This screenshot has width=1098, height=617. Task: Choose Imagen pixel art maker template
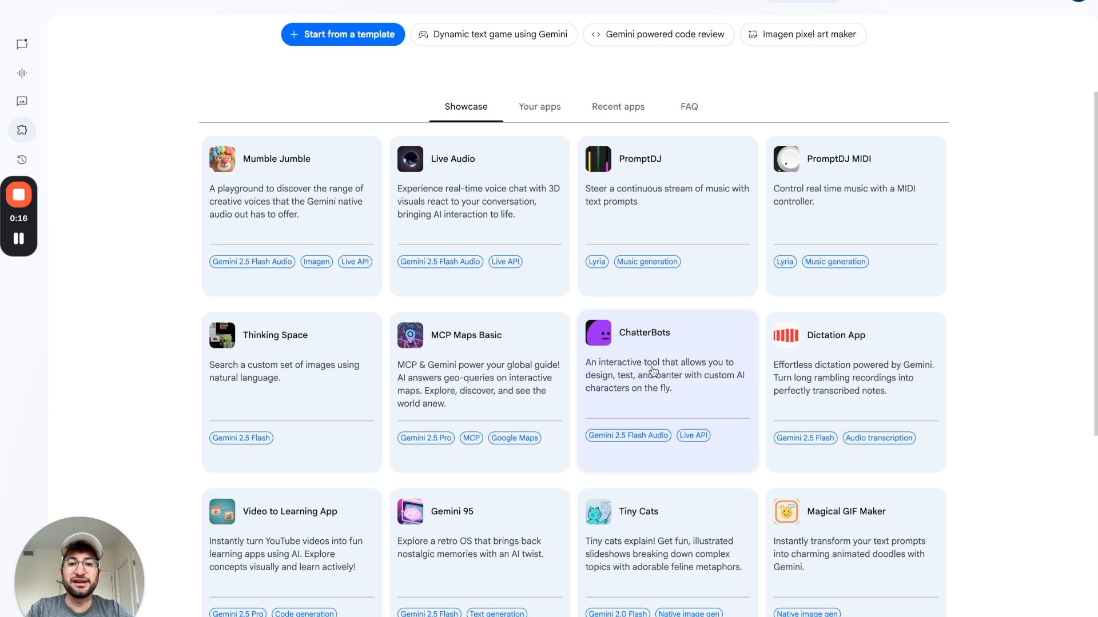click(x=802, y=34)
